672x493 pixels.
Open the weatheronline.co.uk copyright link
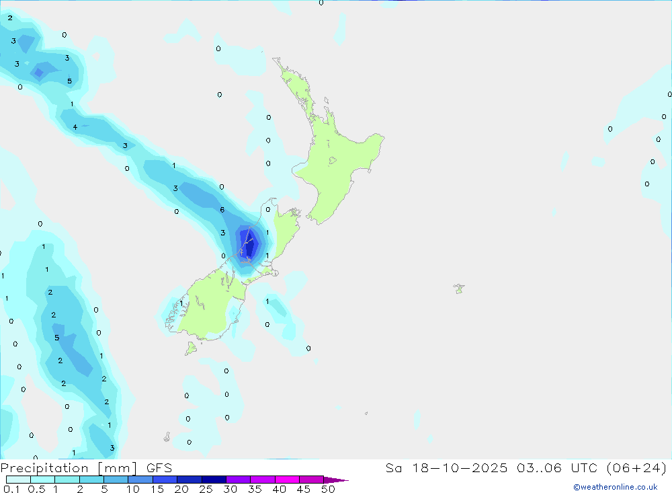(616, 487)
